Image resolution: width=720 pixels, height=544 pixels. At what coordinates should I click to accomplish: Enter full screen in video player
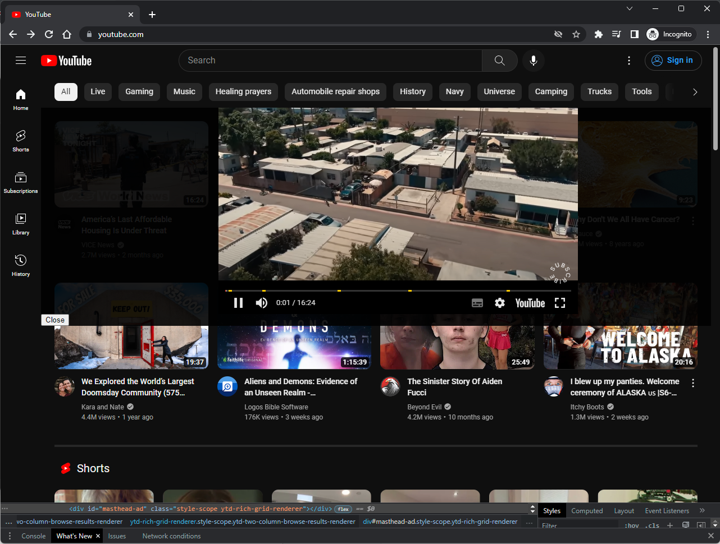(x=560, y=303)
